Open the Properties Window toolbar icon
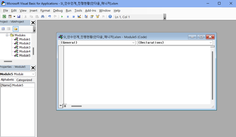The width and height of the screenshot is (236, 137). pyautogui.click(x=92, y=16)
